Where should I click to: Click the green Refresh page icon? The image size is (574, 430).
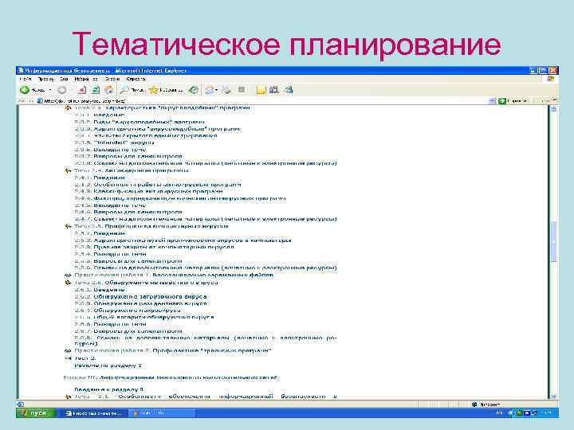point(96,89)
